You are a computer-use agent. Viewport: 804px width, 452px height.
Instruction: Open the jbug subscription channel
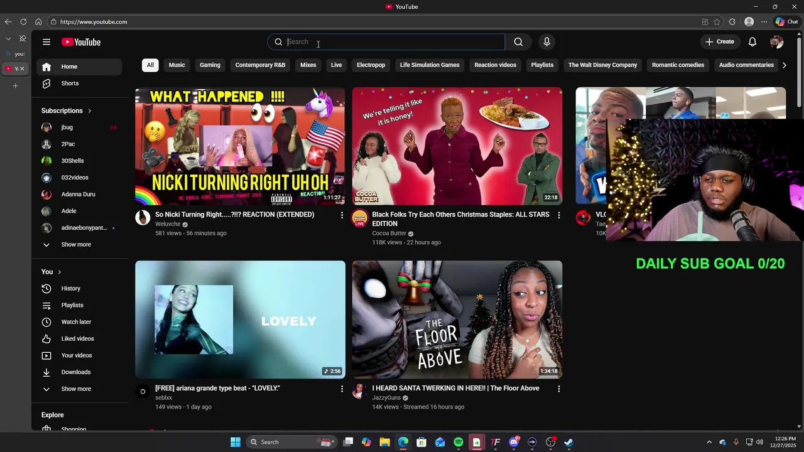click(x=79, y=127)
